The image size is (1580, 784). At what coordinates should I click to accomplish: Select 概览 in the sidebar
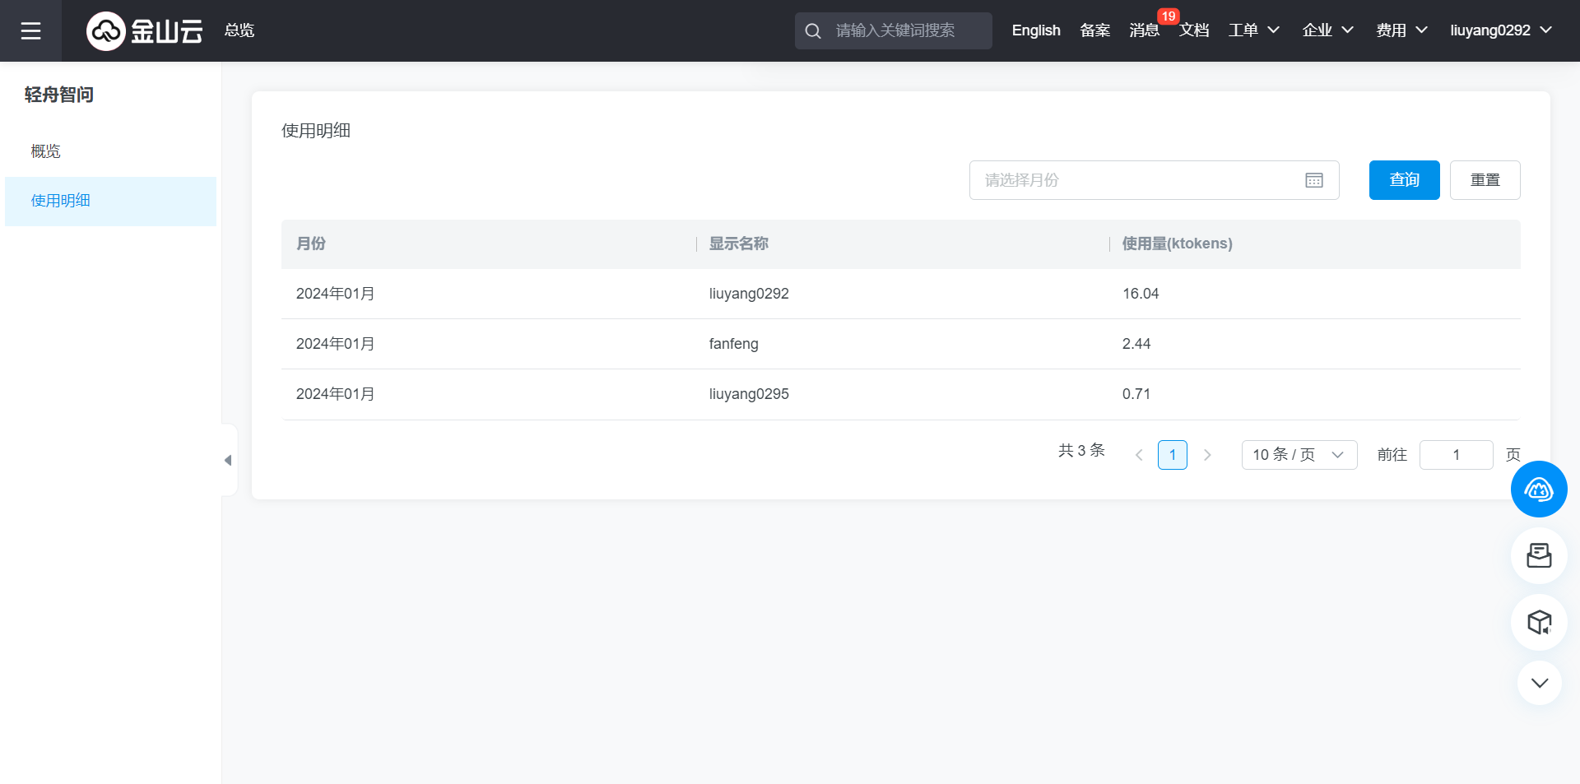[x=46, y=151]
